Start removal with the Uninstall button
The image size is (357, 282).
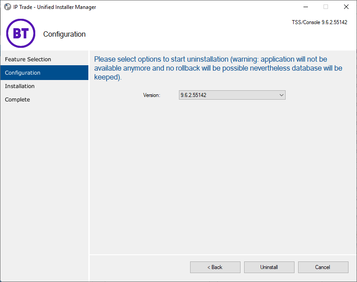point(269,267)
